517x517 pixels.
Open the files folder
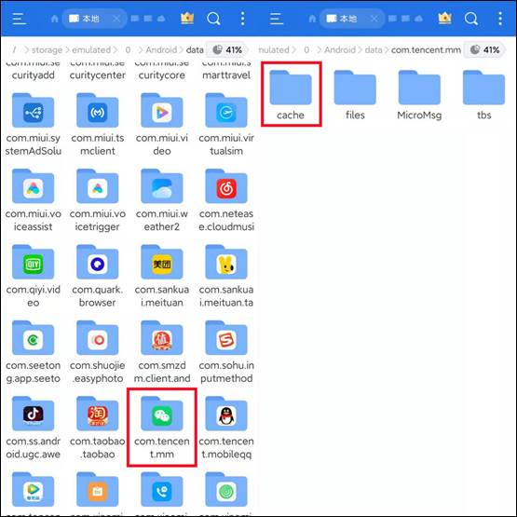pos(355,95)
